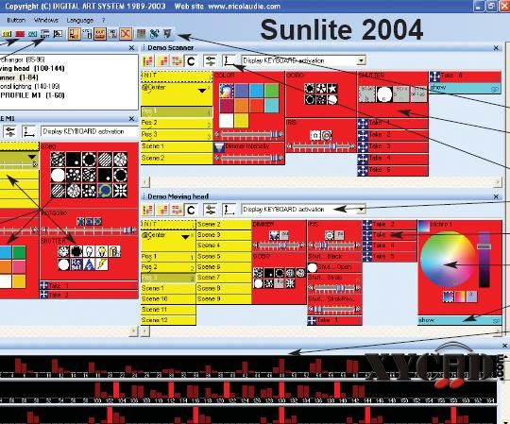The height and width of the screenshot is (424, 510).
Task: Click the dark green grid icon in the main toolbar
Action: coord(141,33)
